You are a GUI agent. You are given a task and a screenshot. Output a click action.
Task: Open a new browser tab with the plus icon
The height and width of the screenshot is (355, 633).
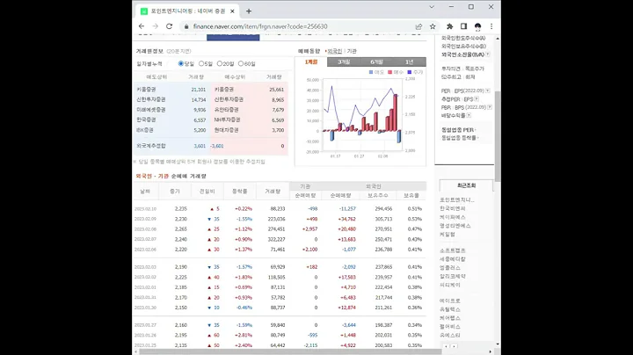click(x=249, y=11)
